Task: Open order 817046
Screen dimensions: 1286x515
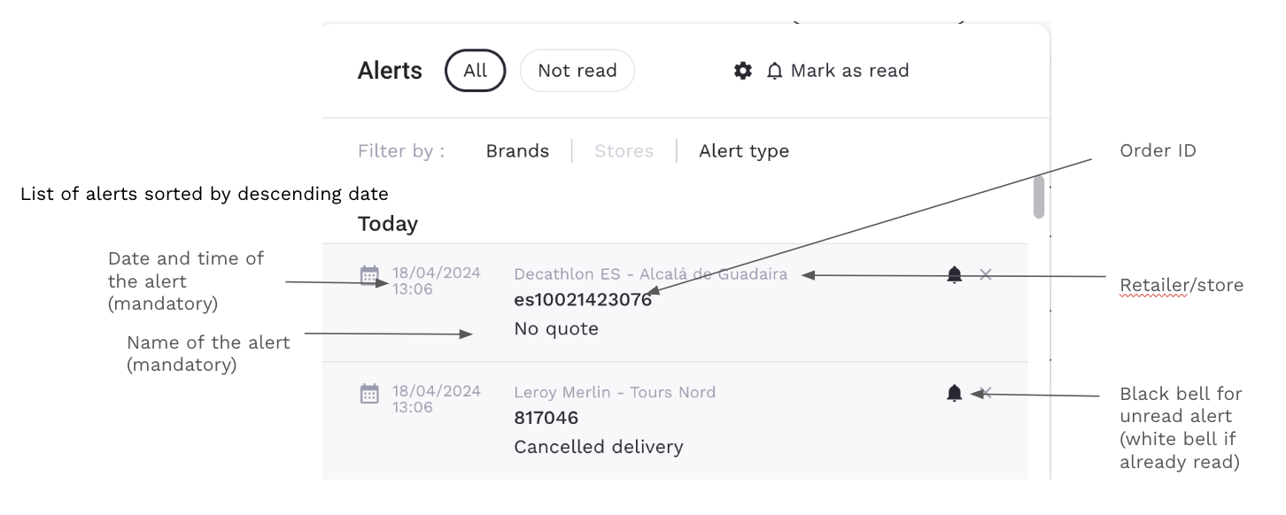Action: pyautogui.click(x=546, y=418)
